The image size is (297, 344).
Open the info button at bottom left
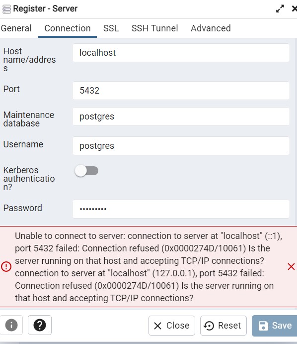pyautogui.click(x=11, y=325)
